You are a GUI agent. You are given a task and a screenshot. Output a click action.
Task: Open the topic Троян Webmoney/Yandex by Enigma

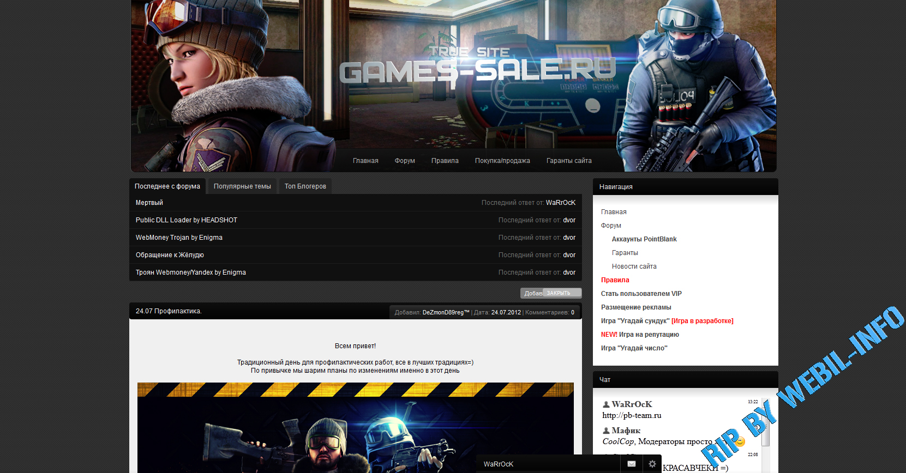click(191, 272)
